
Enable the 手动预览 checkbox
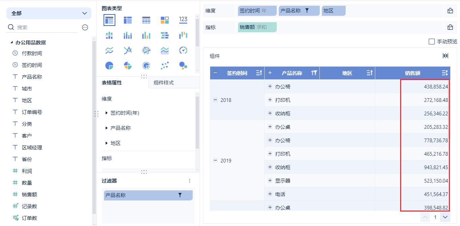click(x=432, y=42)
